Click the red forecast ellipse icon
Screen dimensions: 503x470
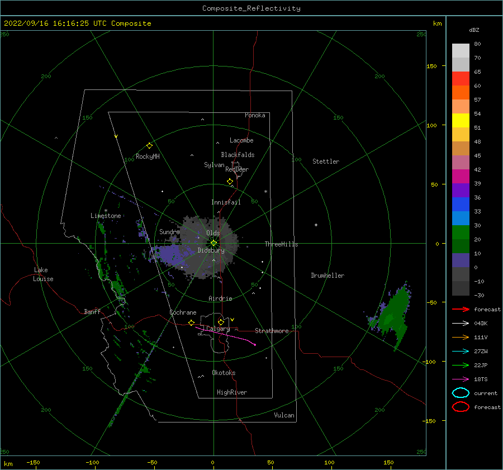click(x=461, y=407)
